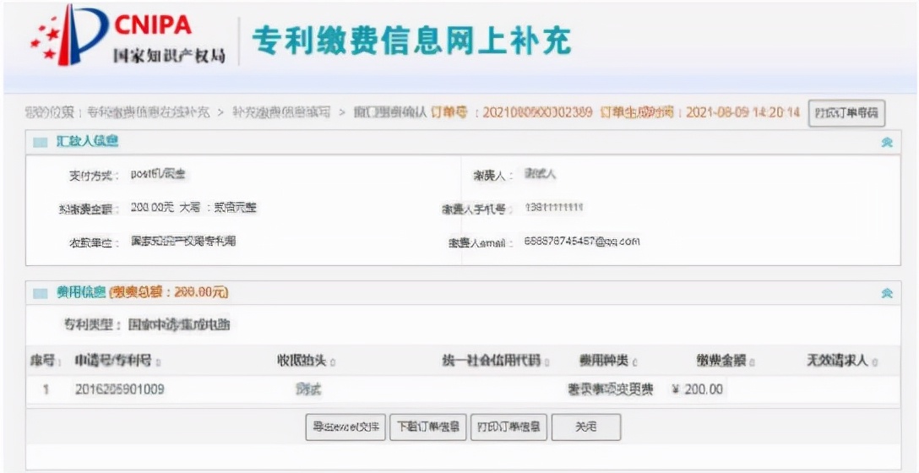919x473 pixels.
Task: Click the 专利缴费信息网上补充 page title
Action: pyautogui.click(x=411, y=41)
